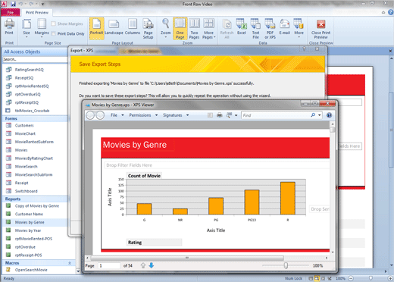The width and height of the screenshot is (394, 282).
Task: Open the File menu in XPS Viewer
Action: pyautogui.click(x=117, y=115)
